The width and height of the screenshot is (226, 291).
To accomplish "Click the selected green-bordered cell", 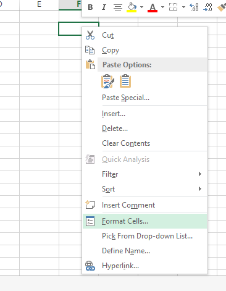I will pyautogui.click(x=70, y=28).
